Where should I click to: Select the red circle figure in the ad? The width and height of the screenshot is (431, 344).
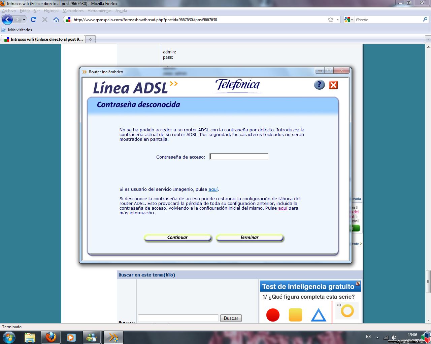273,315
